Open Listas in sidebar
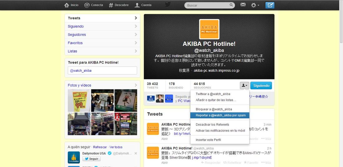The width and height of the screenshot is (343, 167). pyautogui.click(x=102, y=51)
